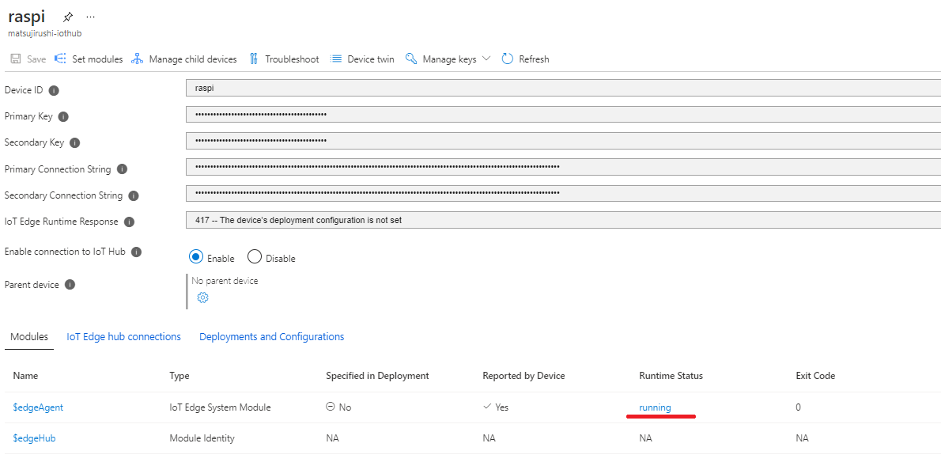Click the Module Identity type cell
The image size is (941, 466).
point(202,438)
